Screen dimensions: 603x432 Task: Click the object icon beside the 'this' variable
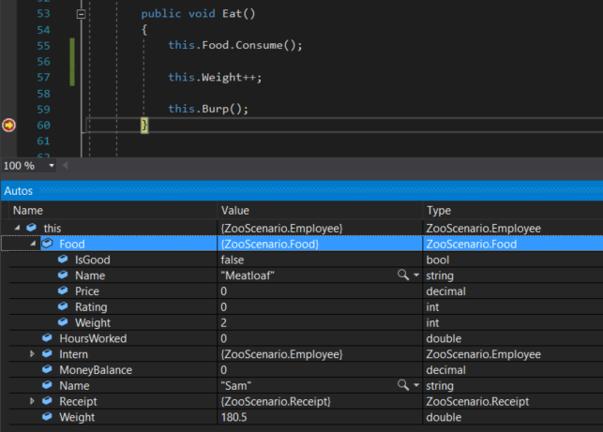[x=32, y=228]
